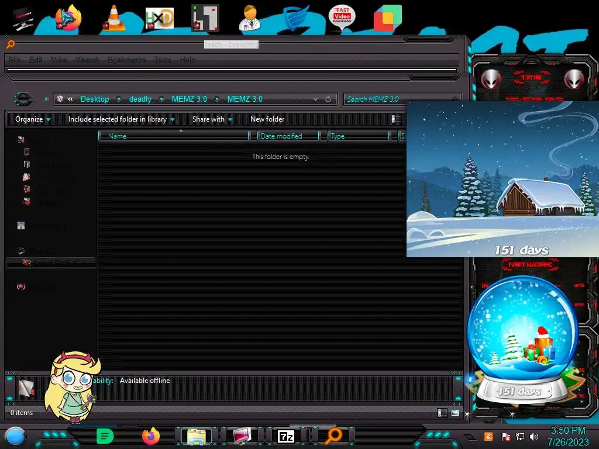Refresh the MEMZ 3.0 folder view
Image resolution: width=599 pixels, height=449 pixels.
point(328,99)
